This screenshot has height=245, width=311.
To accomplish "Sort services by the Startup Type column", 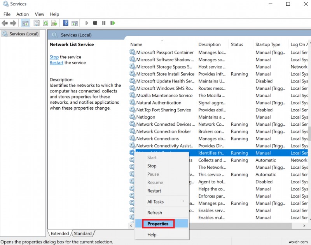I will [268, 45].
